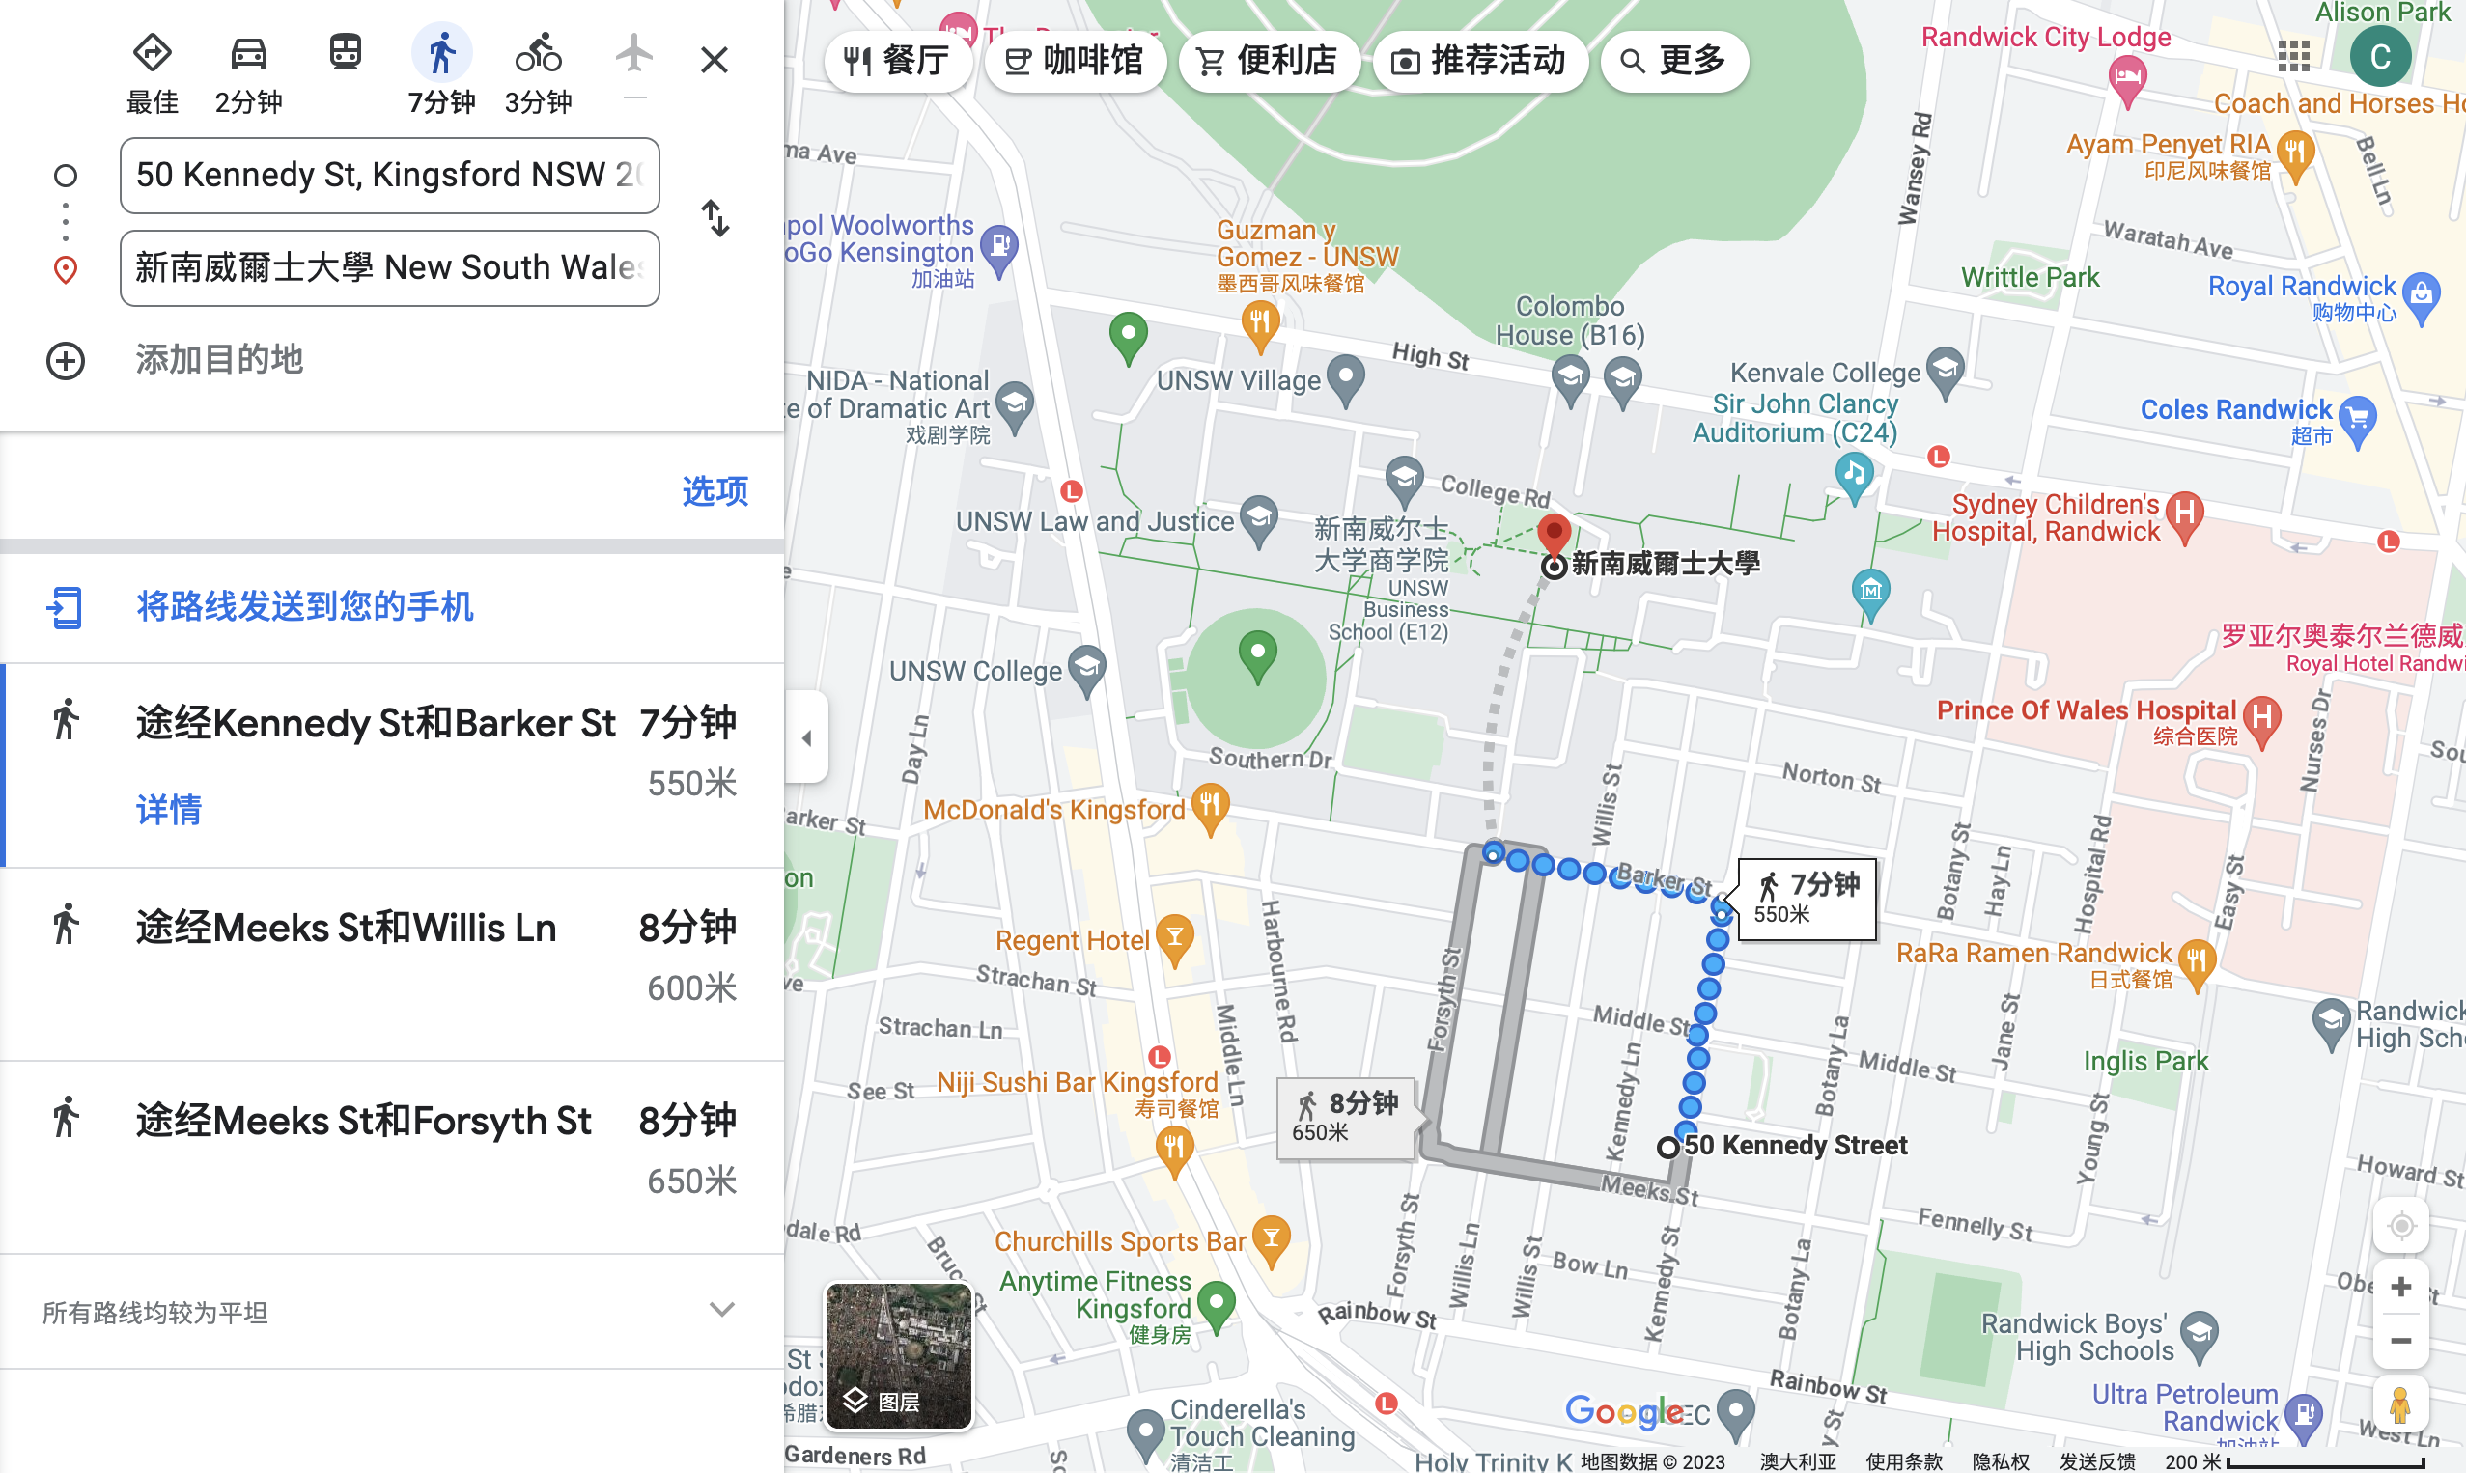Select the driving travel mode icon
Image resolution: width=2466 pixels, height=1473 pixels.
point(248,55)
